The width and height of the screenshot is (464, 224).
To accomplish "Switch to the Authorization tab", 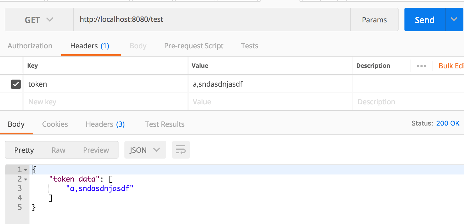I will point(30,46).
